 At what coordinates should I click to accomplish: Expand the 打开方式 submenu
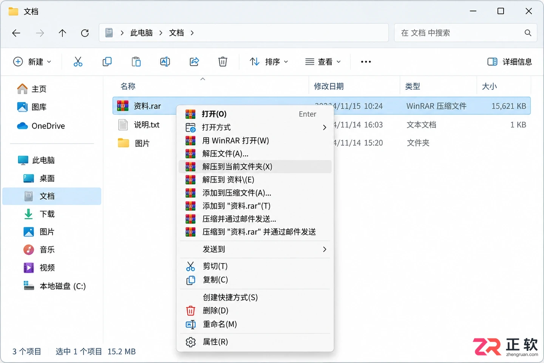click(255, 127)
